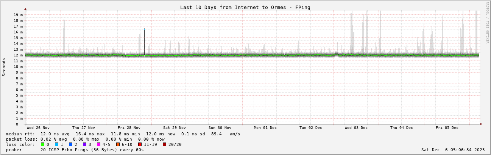Click the black spike on Fri 28 Nov
This screenshot has width=491, height=155.
click(x=144, y=42)
